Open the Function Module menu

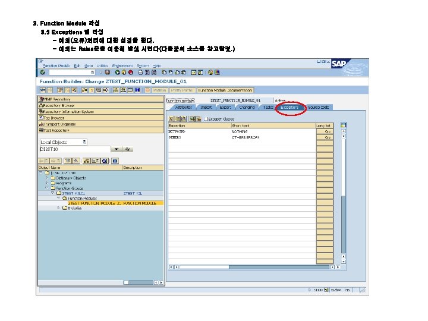click(56, 66)
